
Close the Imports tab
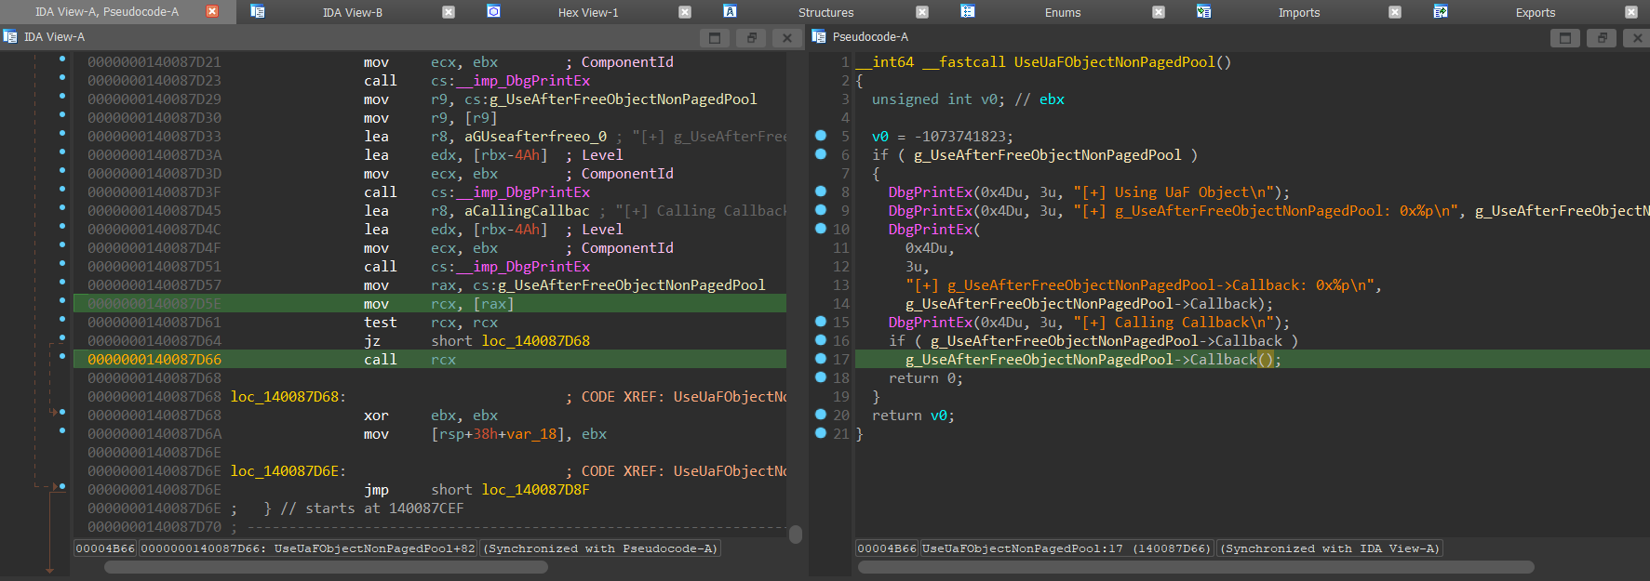pos(1395,12)
